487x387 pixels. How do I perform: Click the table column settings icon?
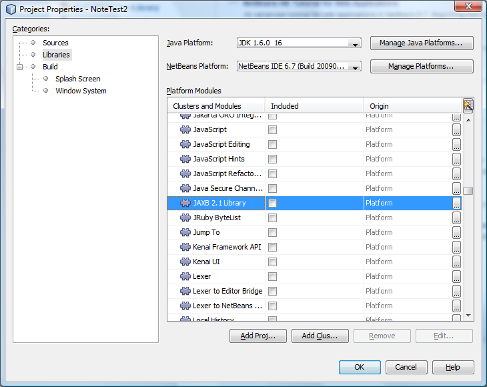468,105
